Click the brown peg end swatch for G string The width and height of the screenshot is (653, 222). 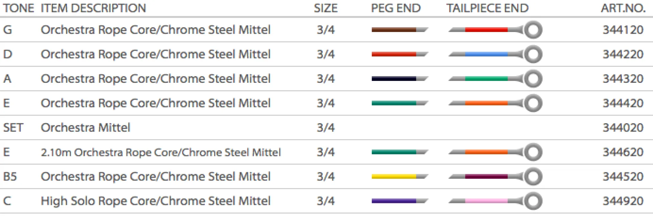pos(399,30)
